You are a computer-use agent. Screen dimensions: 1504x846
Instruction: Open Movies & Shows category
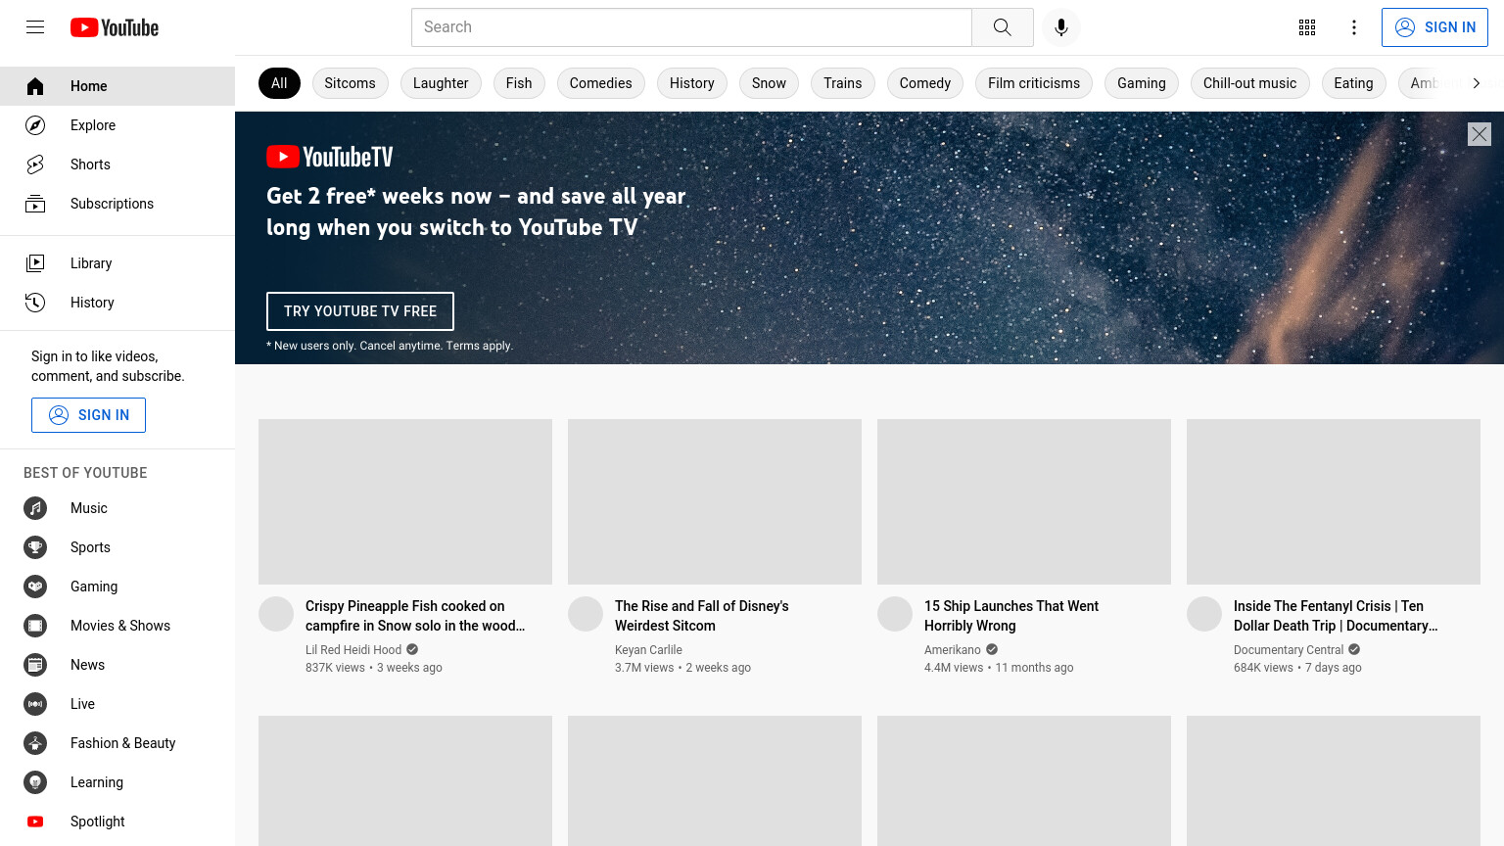tap(117, 626)
